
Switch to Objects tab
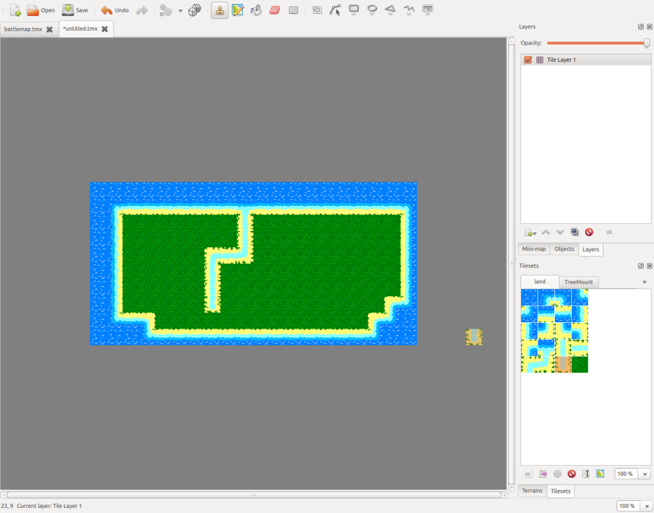(565, 249)
